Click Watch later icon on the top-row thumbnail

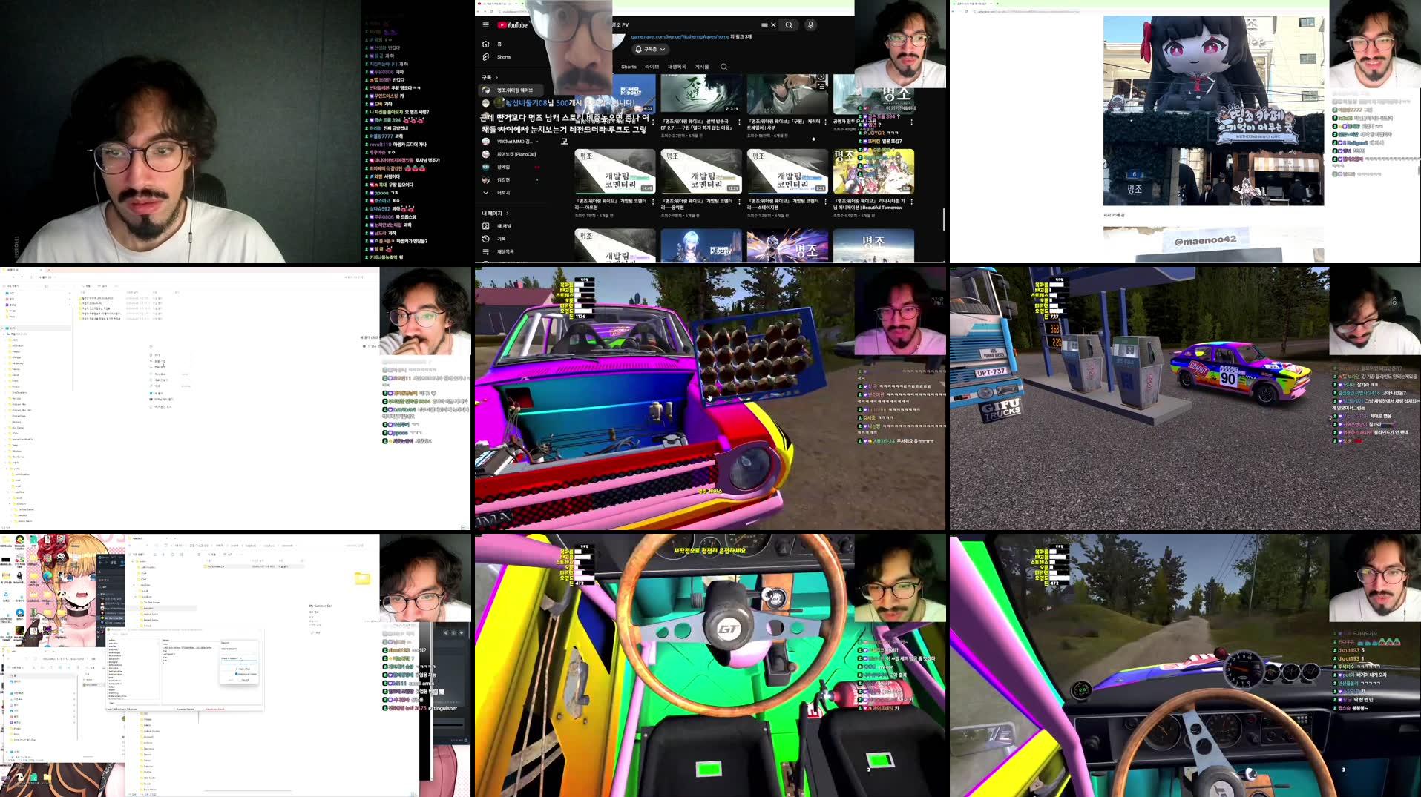tap(821, 77)
